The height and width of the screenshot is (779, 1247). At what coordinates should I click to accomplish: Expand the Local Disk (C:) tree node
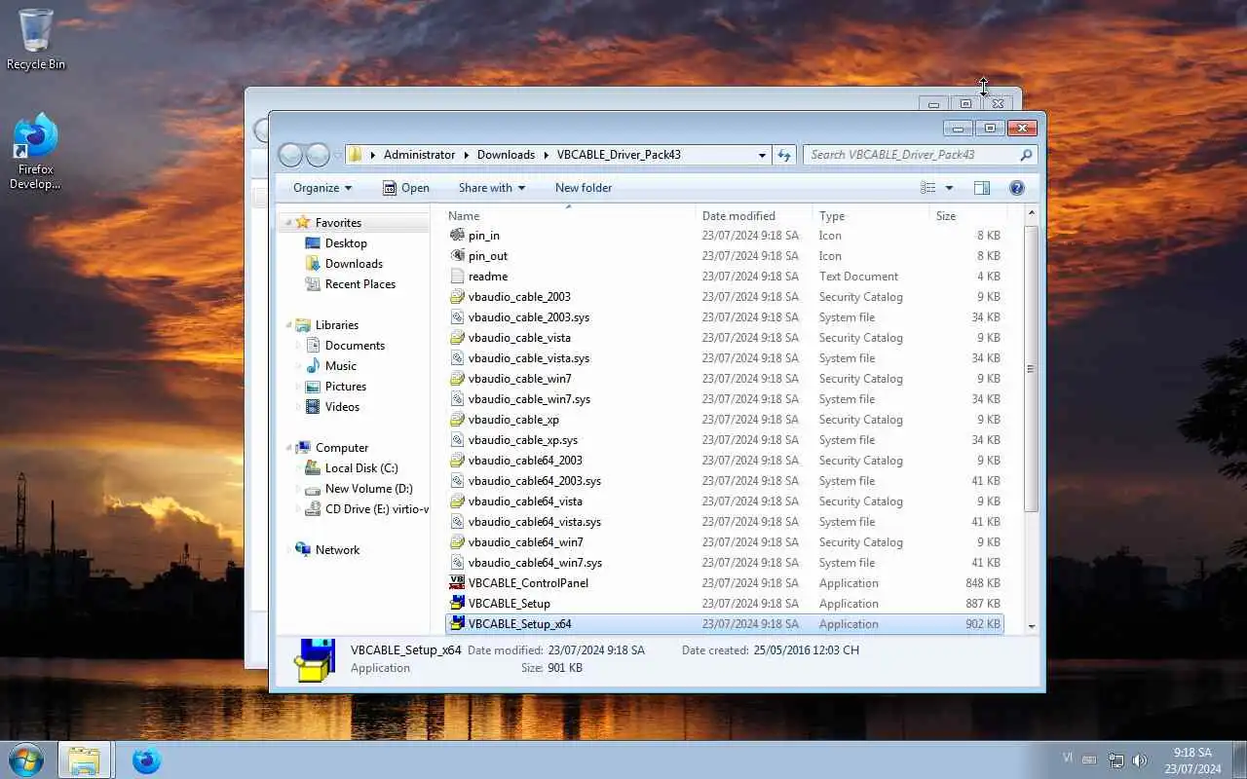(x=298, y=468)
